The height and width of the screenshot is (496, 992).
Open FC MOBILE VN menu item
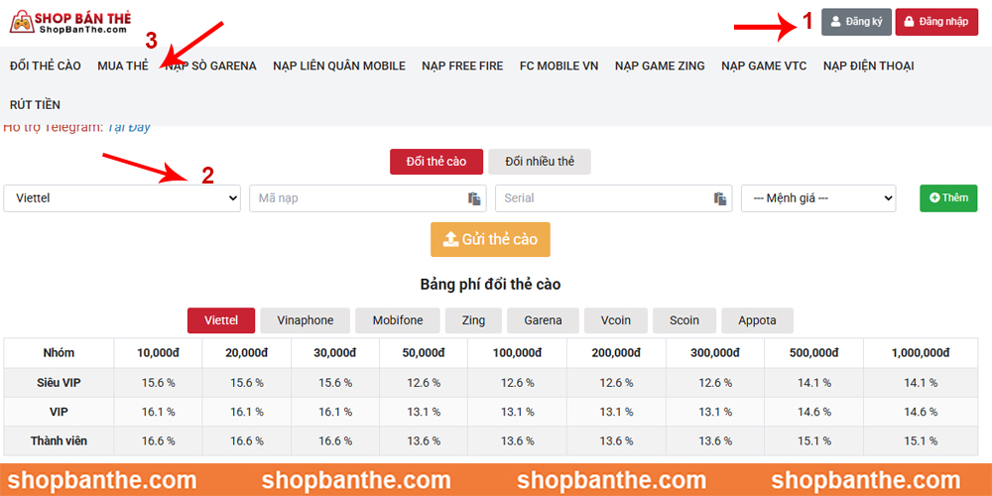click(559, 65)
